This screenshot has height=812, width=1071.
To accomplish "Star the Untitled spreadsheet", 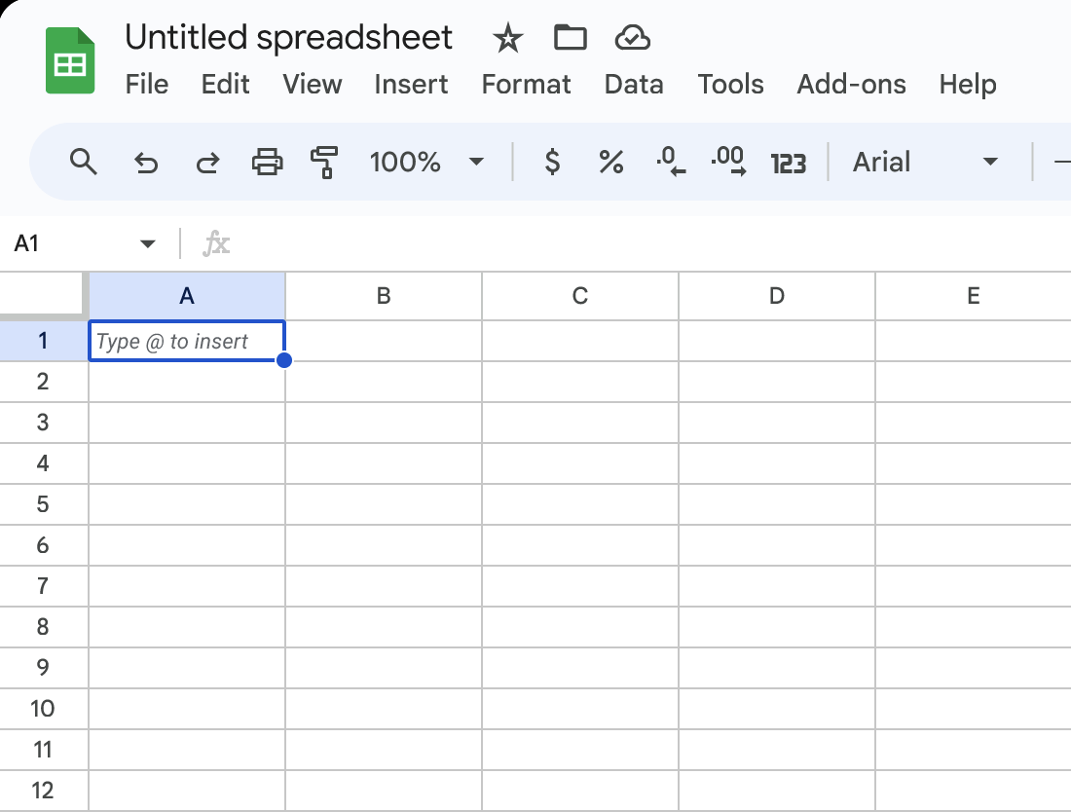I will click(x=507, y=39).
